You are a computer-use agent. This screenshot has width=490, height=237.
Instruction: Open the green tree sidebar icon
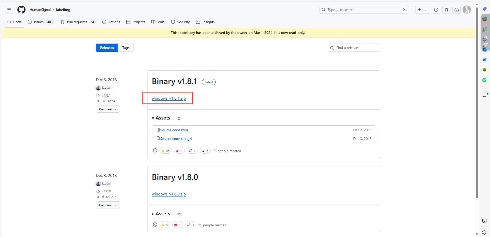[484, 70]
